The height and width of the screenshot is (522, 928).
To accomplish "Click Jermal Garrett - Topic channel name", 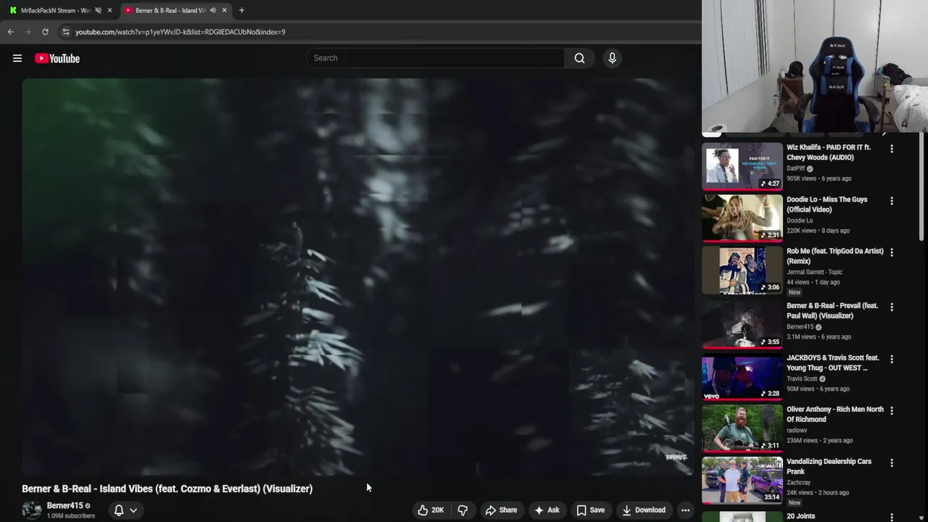I will pyautogui.click(x=814, y=272).
